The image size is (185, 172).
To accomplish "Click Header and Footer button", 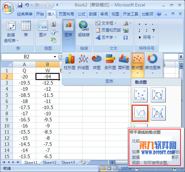I will coord(108,30).
